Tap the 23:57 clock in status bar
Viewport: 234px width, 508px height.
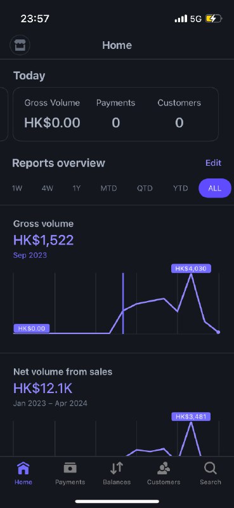point(35,18)
